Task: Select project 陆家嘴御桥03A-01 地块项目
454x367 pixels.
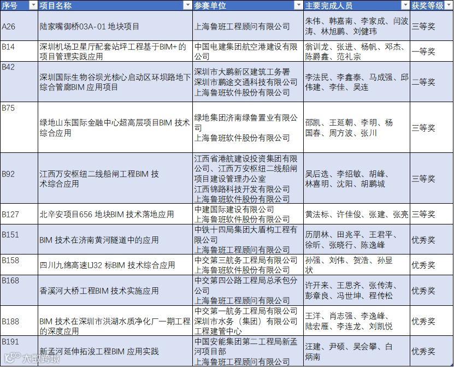Action: 115,26
